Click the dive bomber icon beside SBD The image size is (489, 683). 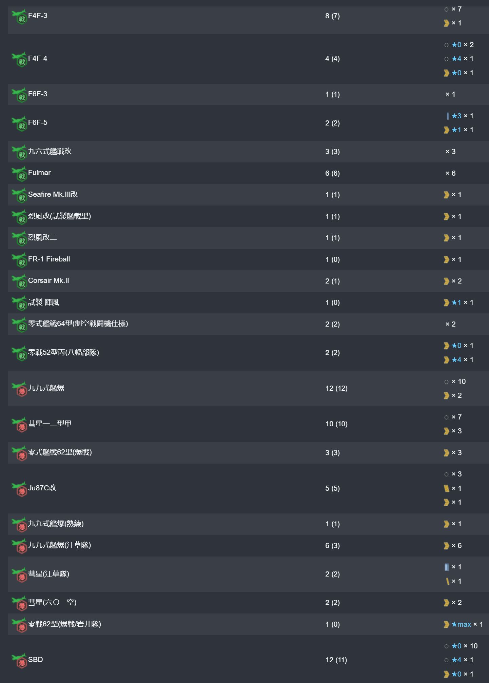click(x=19, y=661)
